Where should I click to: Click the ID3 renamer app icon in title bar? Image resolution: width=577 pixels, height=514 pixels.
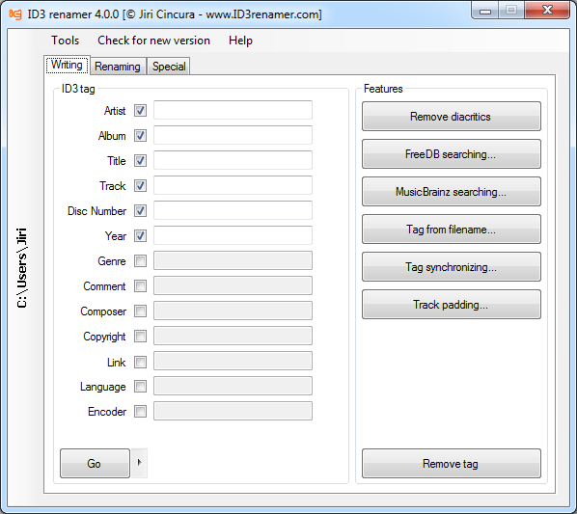[15, 14]
